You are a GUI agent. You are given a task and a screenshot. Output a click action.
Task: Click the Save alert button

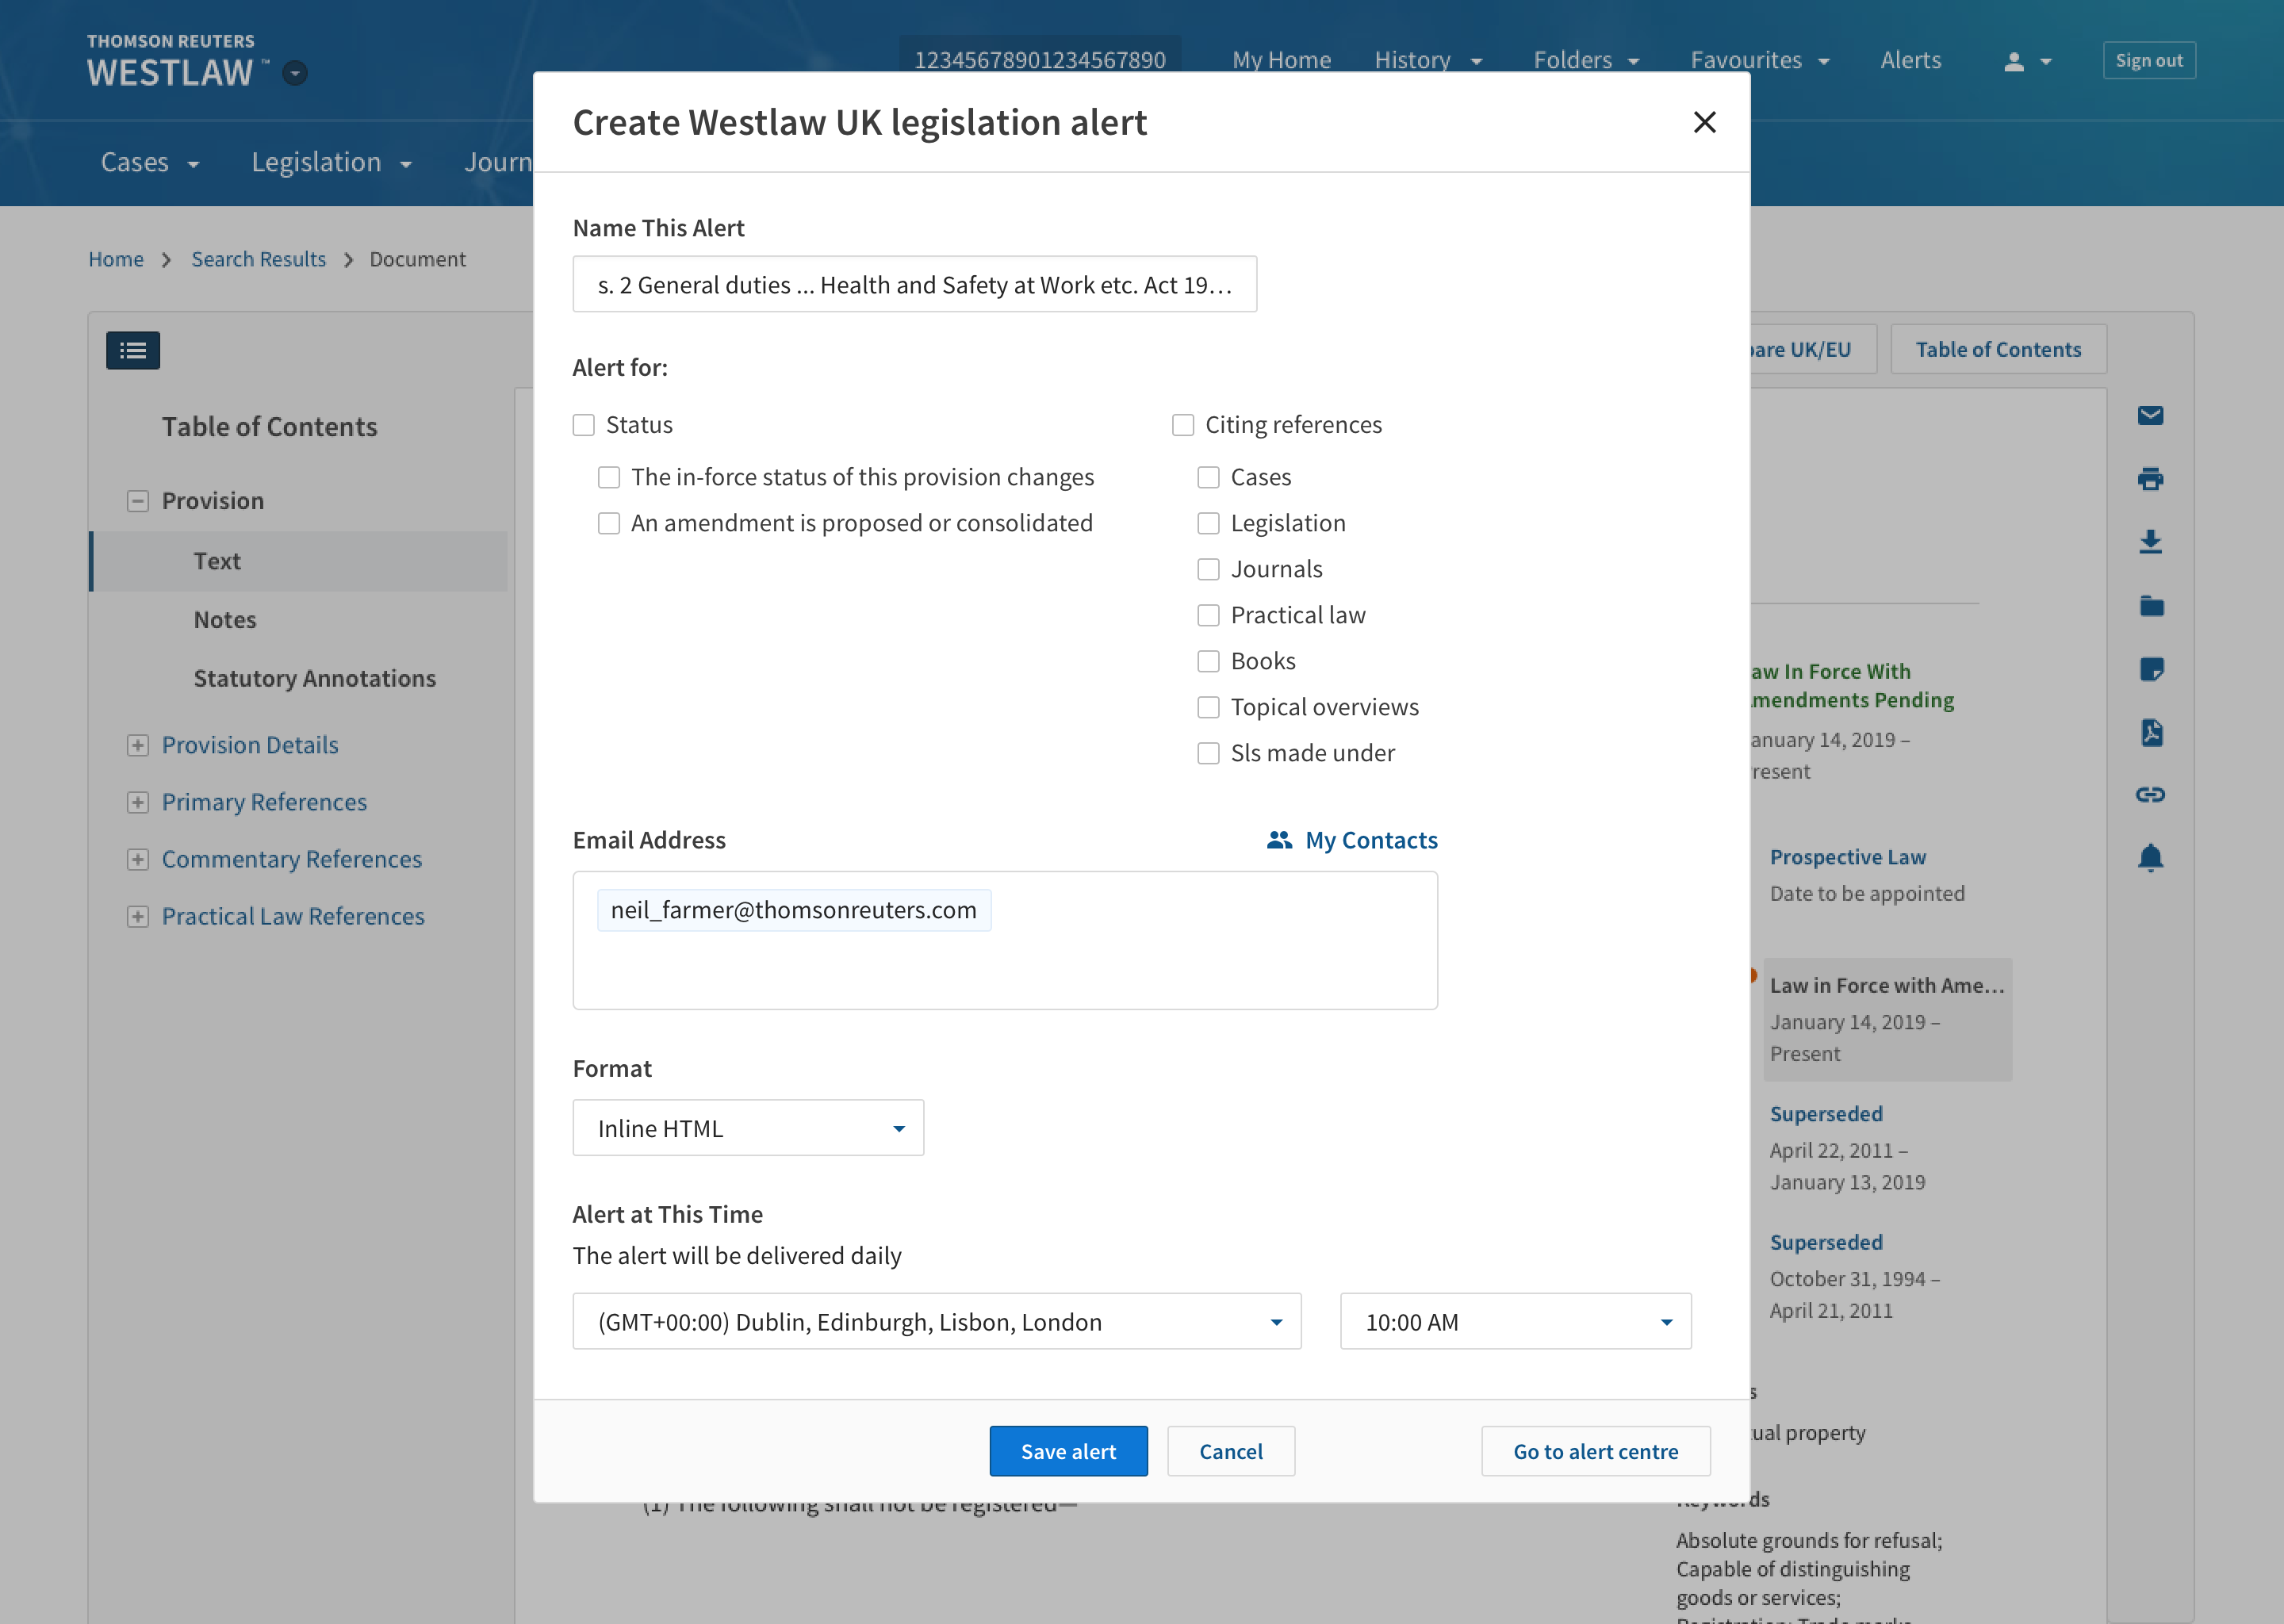click(x=1068, y=1451)
